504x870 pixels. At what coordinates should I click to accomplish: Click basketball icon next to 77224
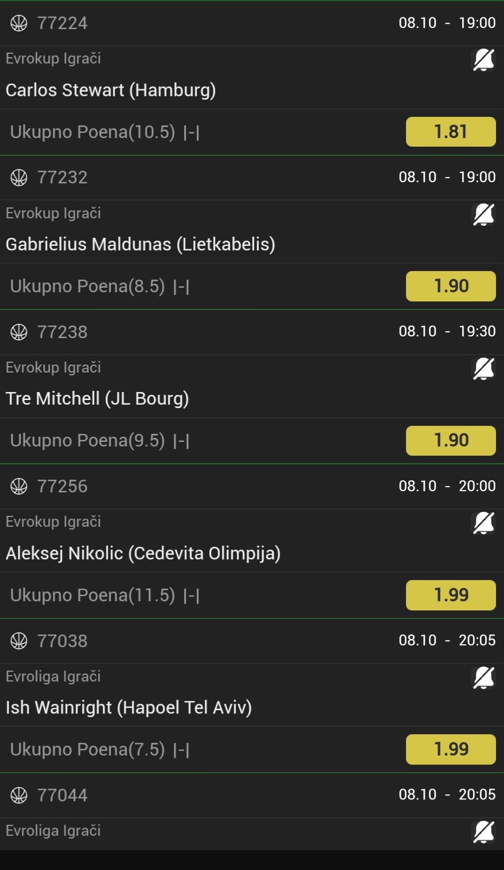[19, 23]
